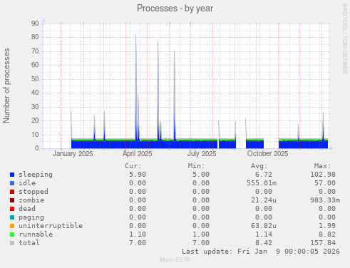Image resolution: width=350 pixels, height=268 pixels.
Task: Click the 'July 2025' axis label
Action: (202, 153)
